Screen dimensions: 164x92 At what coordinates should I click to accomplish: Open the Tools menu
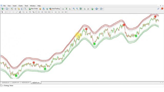(x=26, y=6)
